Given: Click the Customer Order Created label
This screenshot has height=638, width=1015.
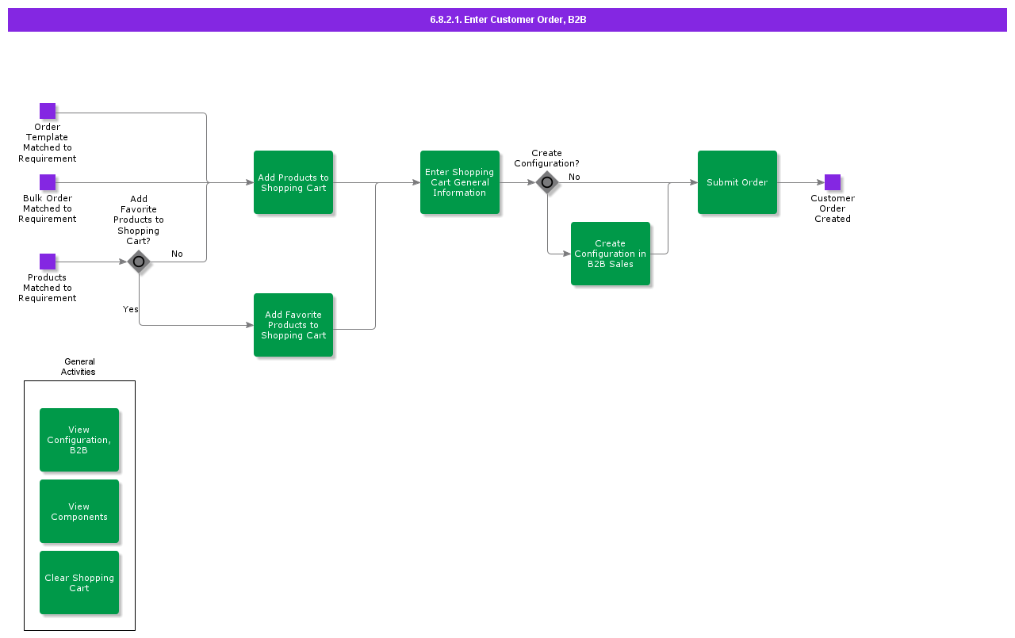Looking at the screenshot, I should 833,208.
